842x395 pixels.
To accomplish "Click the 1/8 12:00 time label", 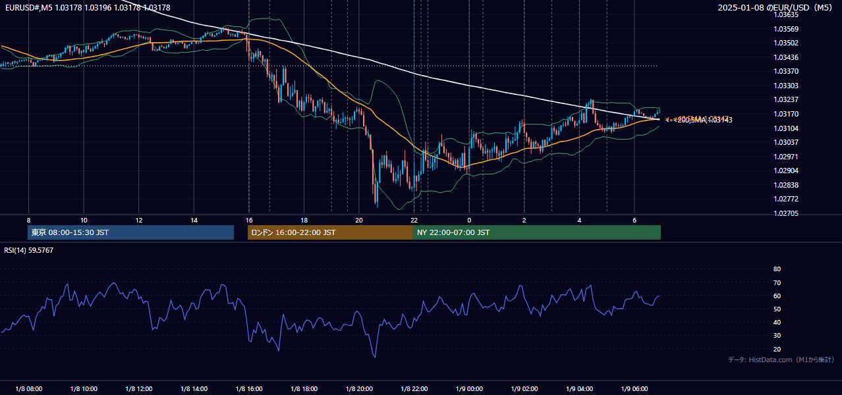I will click(139, 388).
